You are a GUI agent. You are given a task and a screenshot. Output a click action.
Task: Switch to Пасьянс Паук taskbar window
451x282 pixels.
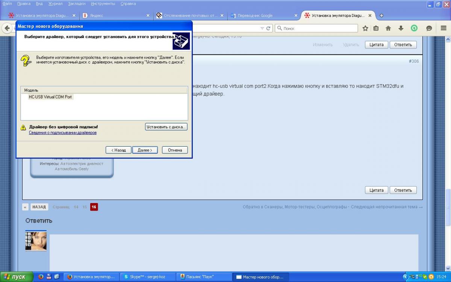tap(203, 277)
